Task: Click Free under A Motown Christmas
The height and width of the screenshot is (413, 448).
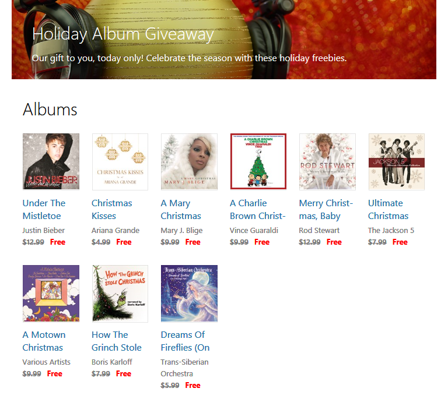Action: pos(55,373)
